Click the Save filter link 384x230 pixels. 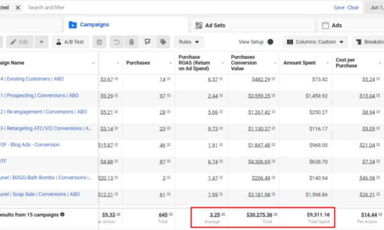coord(339,8)
